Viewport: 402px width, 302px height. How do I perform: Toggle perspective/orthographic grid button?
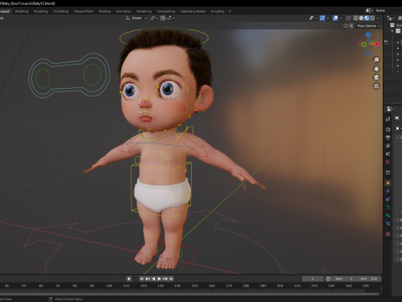[x=376, y=86]
